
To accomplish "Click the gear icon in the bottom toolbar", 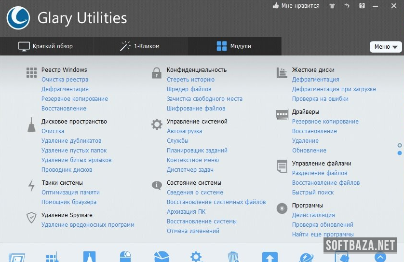I will click(x=195, y=256).
